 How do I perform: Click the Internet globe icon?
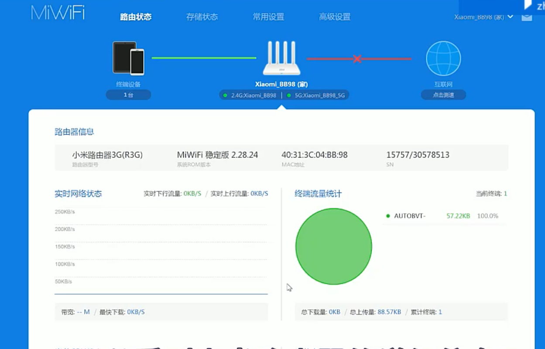tap(443, 58)
